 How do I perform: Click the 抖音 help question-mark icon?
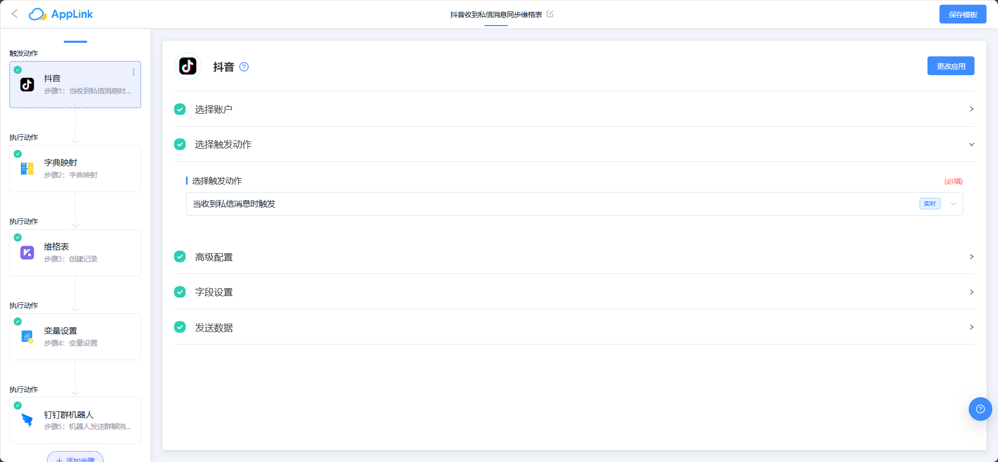click(244, 67)
